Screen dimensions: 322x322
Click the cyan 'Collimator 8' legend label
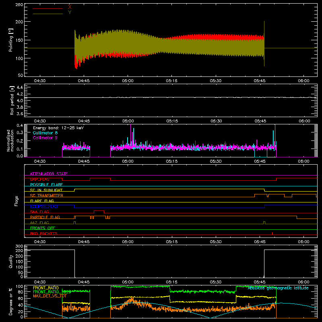pyautogui.click(x=45, y=133)
